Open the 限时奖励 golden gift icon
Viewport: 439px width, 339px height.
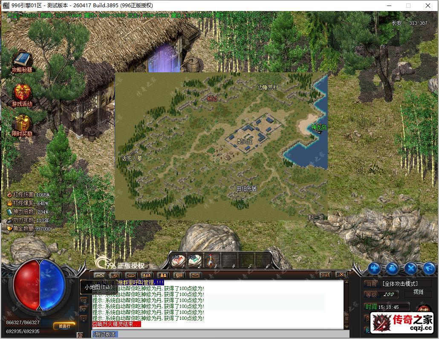coord(22,125)
